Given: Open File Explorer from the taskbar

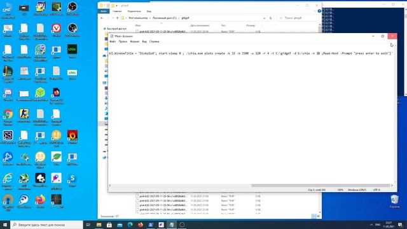Looking at the screenshot, I should click(x=99, y=225).
